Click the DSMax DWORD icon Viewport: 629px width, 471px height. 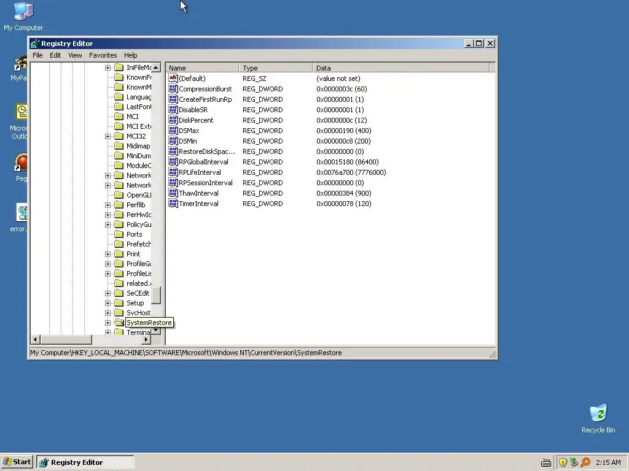pyautogui.click(x=173, y=130)
